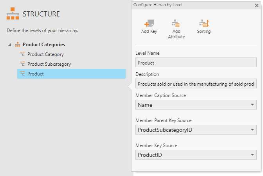
Task: Click the Level Name text field
Action: coord(196,63)
